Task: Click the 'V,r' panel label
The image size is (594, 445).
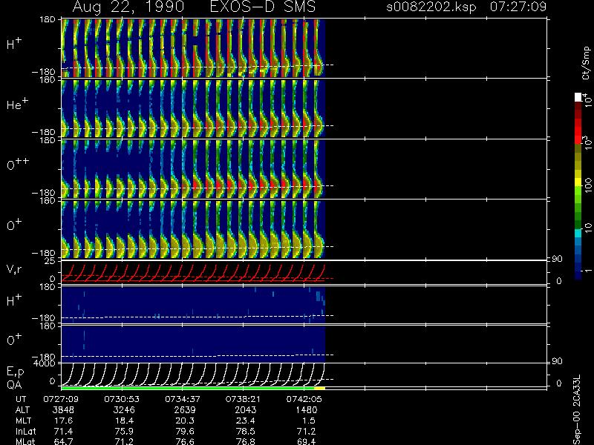Action: tap(14, 269)
